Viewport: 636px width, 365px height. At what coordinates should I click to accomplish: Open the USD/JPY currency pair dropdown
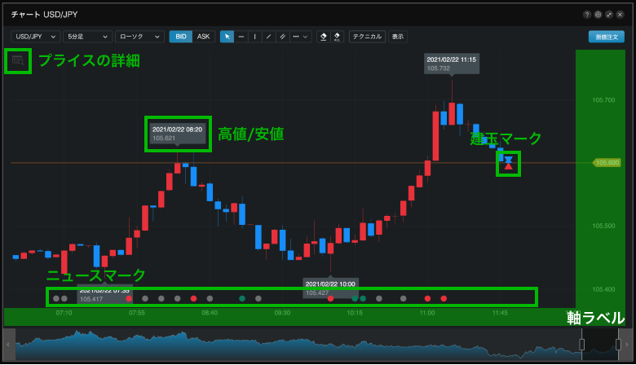[x=35, y=37]
